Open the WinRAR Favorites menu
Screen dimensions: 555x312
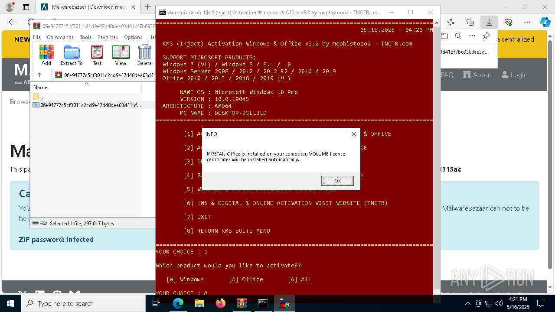[x=108, y=37]
